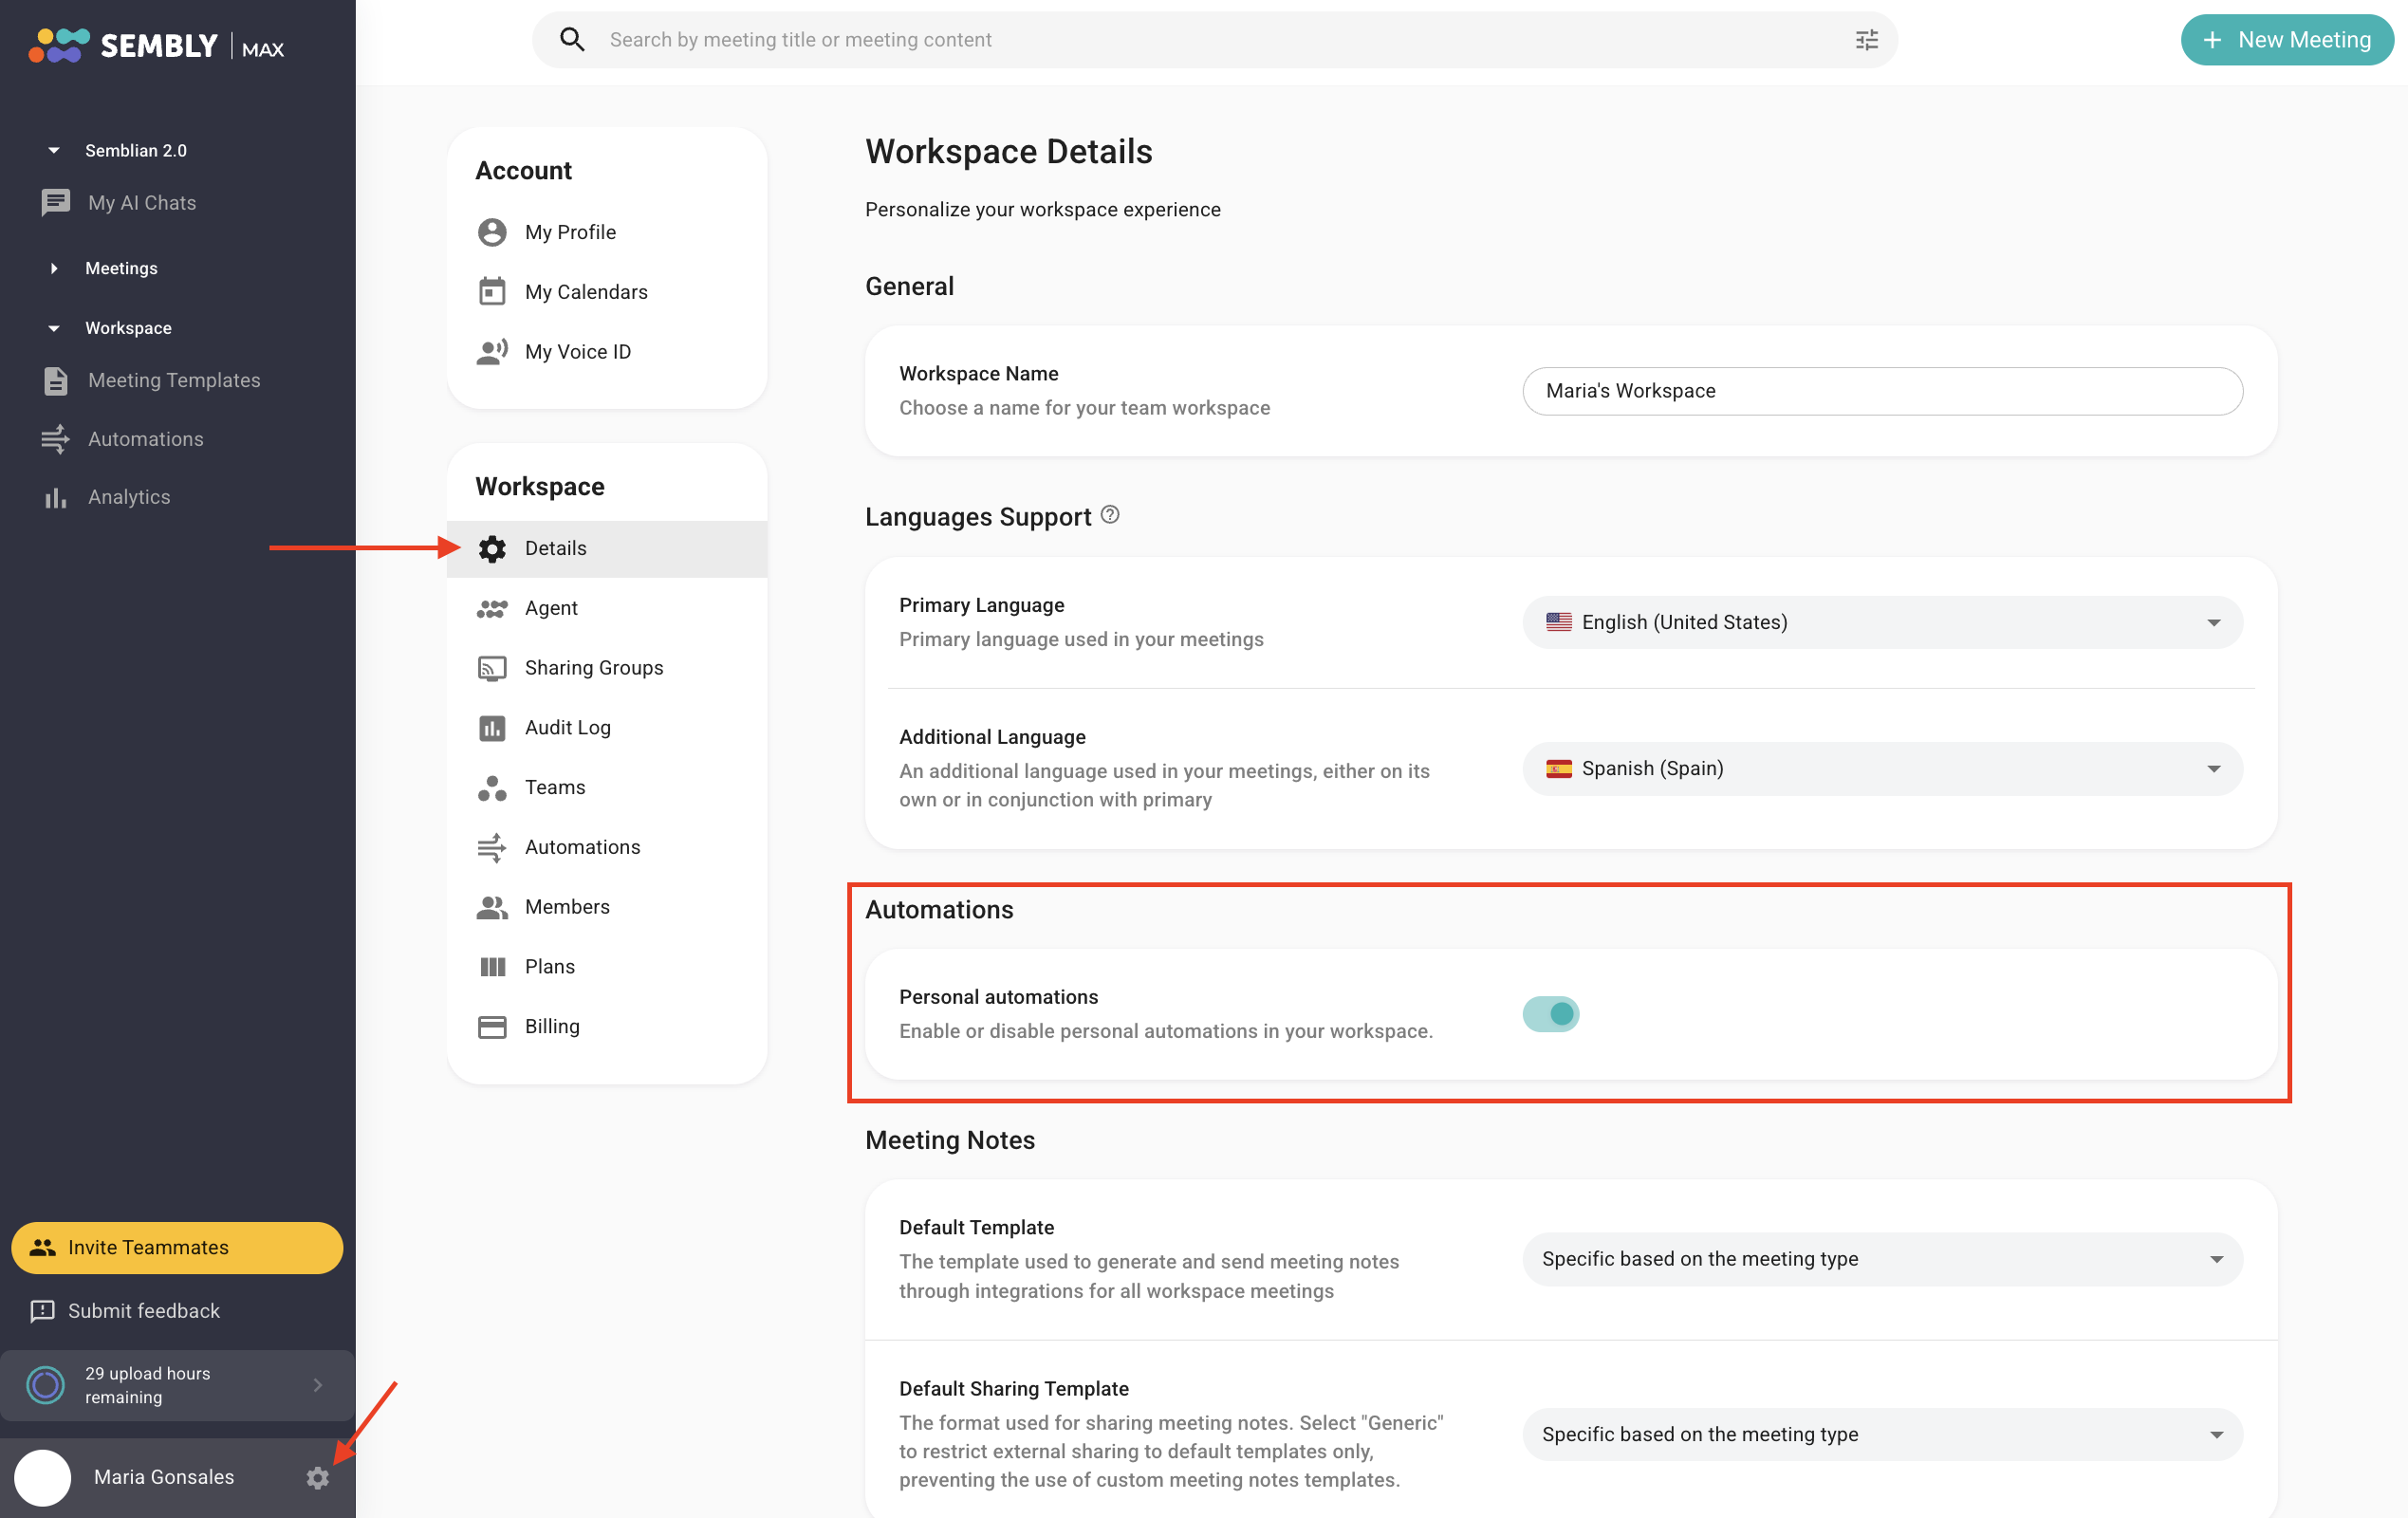Change the Additional Language Spanish dropdown

(x=1882, y=769)
